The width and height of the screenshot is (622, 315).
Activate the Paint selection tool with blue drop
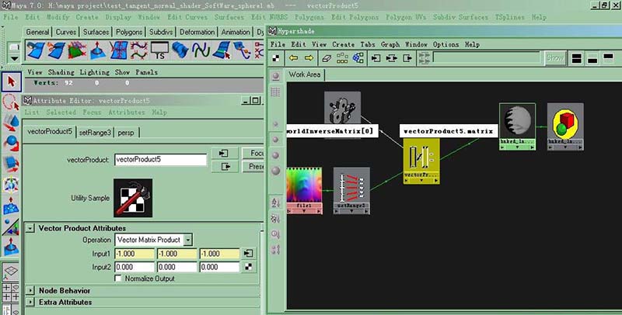pyautogui.click(x=11, y=123)
